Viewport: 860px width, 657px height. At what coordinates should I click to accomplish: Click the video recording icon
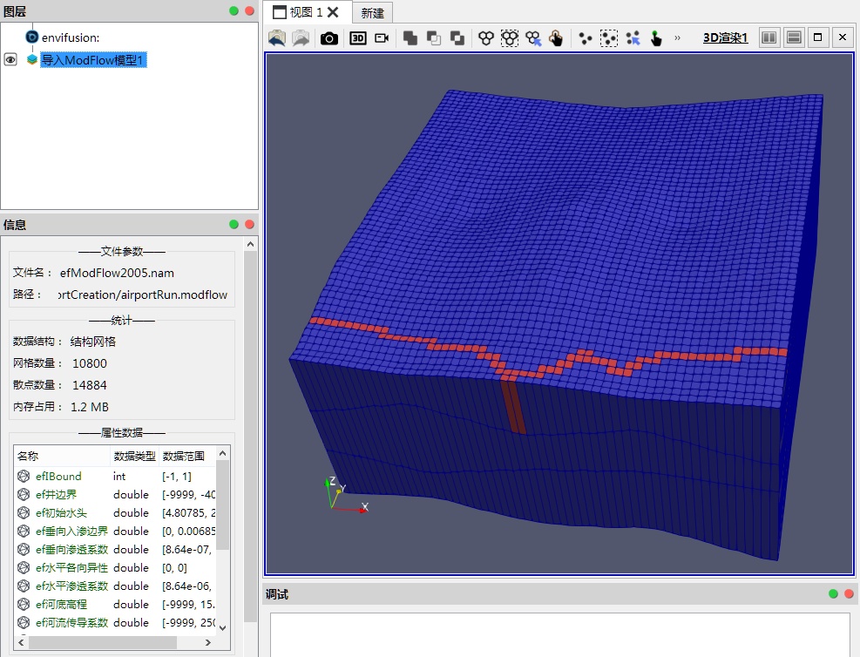382,37
